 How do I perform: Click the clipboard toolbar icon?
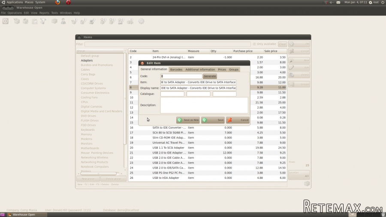coord(34,21)
